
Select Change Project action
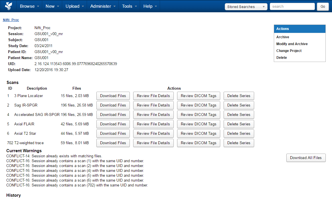[289, 51]
